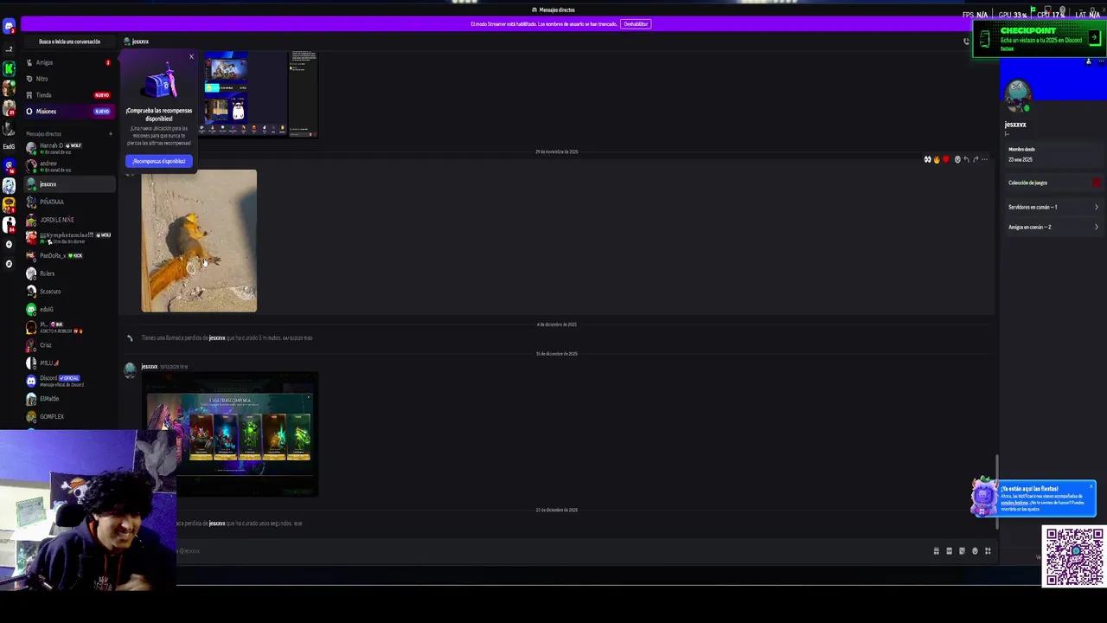Viewport: 1107px width, 623px height.
Task: Open DM with eduiG
Action: [x=68, y=309]
